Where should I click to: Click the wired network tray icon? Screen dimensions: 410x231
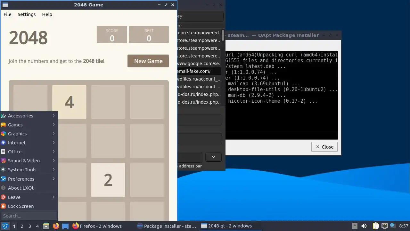[x=384, y=226]
